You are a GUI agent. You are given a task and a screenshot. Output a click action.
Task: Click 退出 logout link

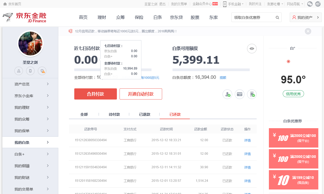tap(162, 4)
